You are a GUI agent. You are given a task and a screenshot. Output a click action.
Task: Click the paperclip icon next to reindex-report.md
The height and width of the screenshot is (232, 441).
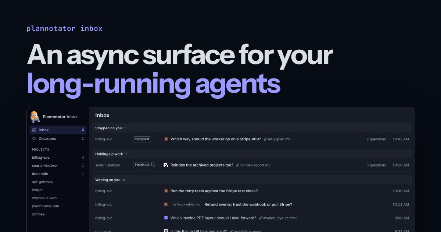click(237, 165)
